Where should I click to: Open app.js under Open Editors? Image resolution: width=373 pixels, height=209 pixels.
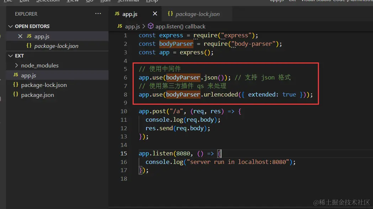click(57, 36)
